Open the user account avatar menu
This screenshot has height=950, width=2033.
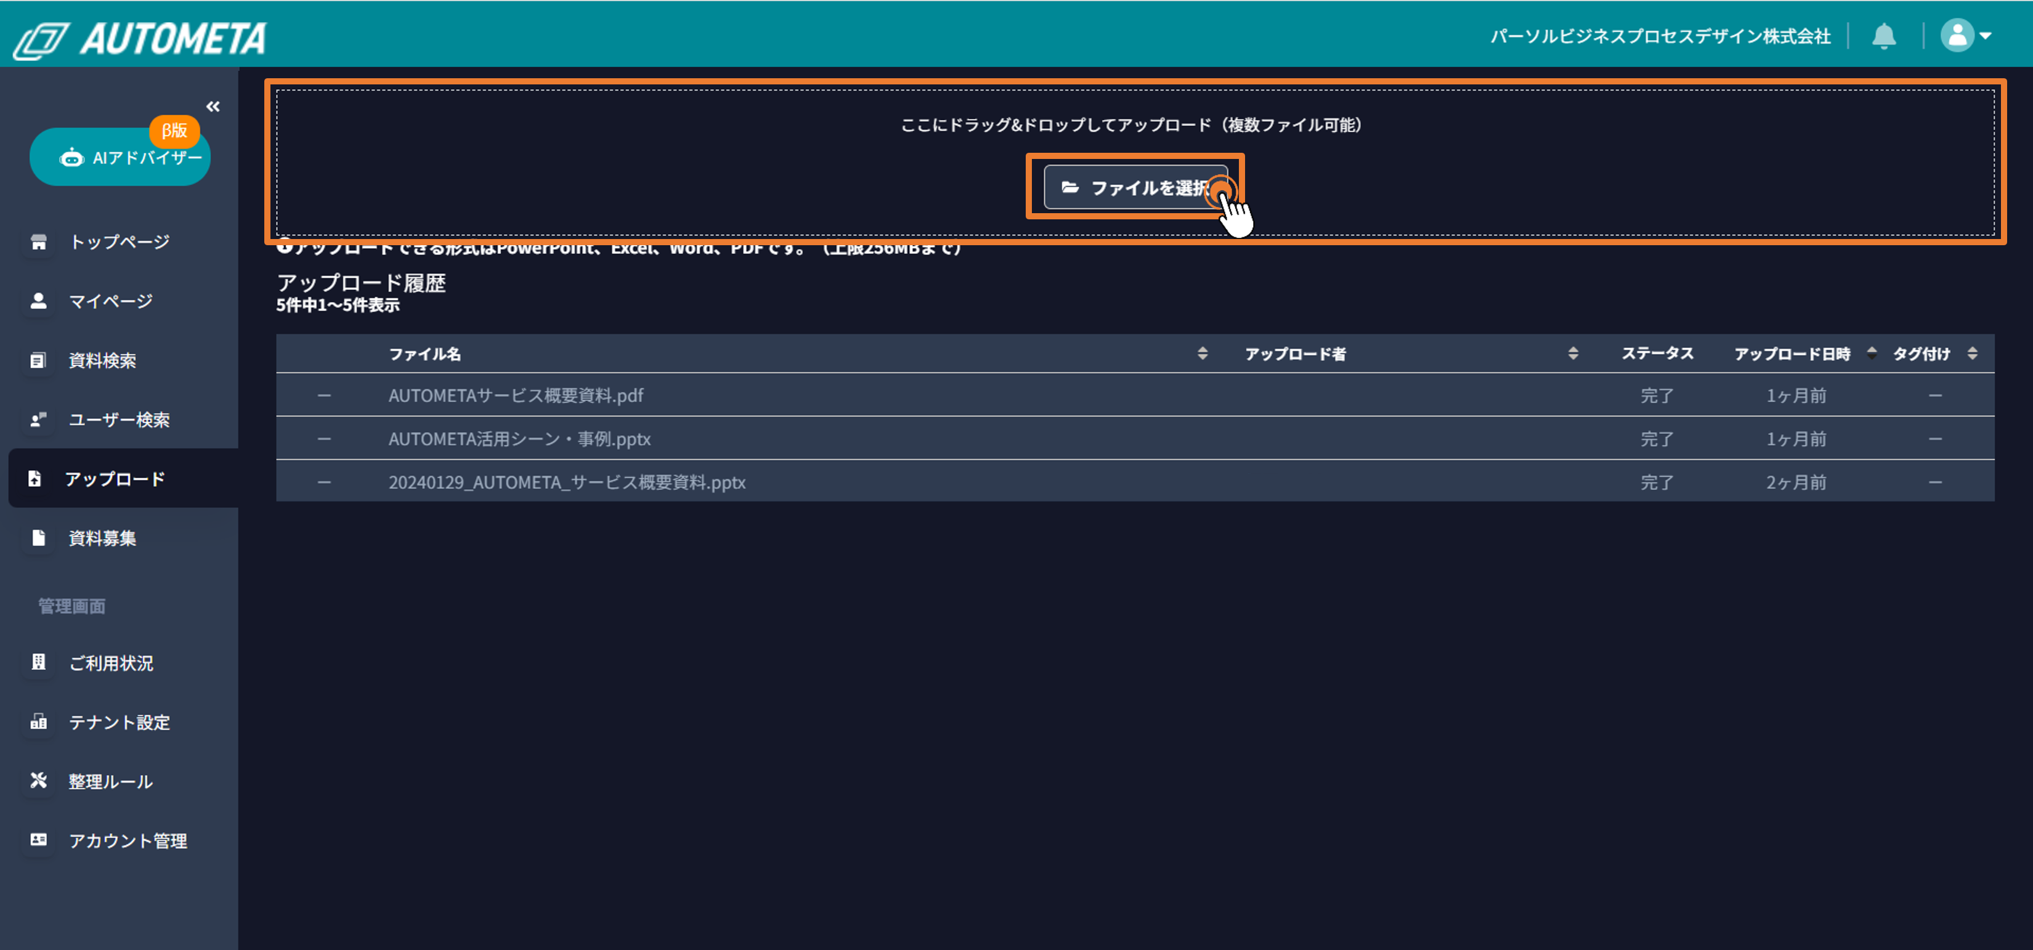click(x=1965, y=36)
